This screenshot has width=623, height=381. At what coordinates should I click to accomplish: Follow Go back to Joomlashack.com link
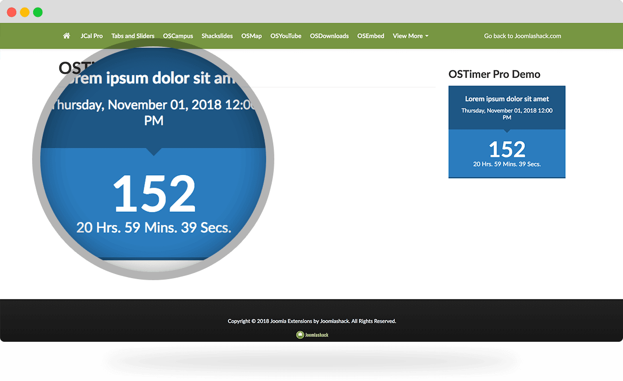pos(523,36)
